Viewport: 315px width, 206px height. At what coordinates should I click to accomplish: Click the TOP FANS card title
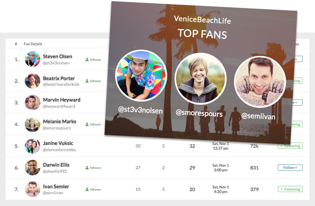click(202, 34)
